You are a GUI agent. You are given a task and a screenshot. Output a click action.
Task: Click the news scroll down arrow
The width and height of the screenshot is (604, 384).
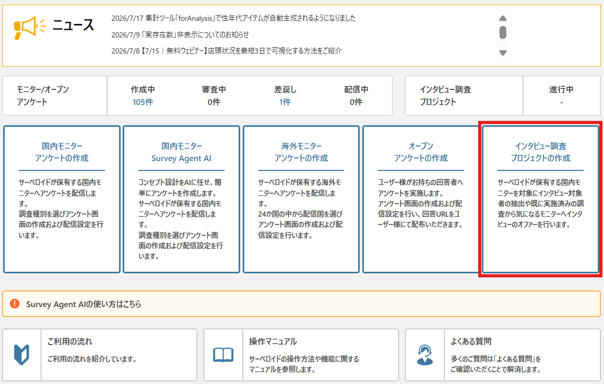click(x=503, y=53)
